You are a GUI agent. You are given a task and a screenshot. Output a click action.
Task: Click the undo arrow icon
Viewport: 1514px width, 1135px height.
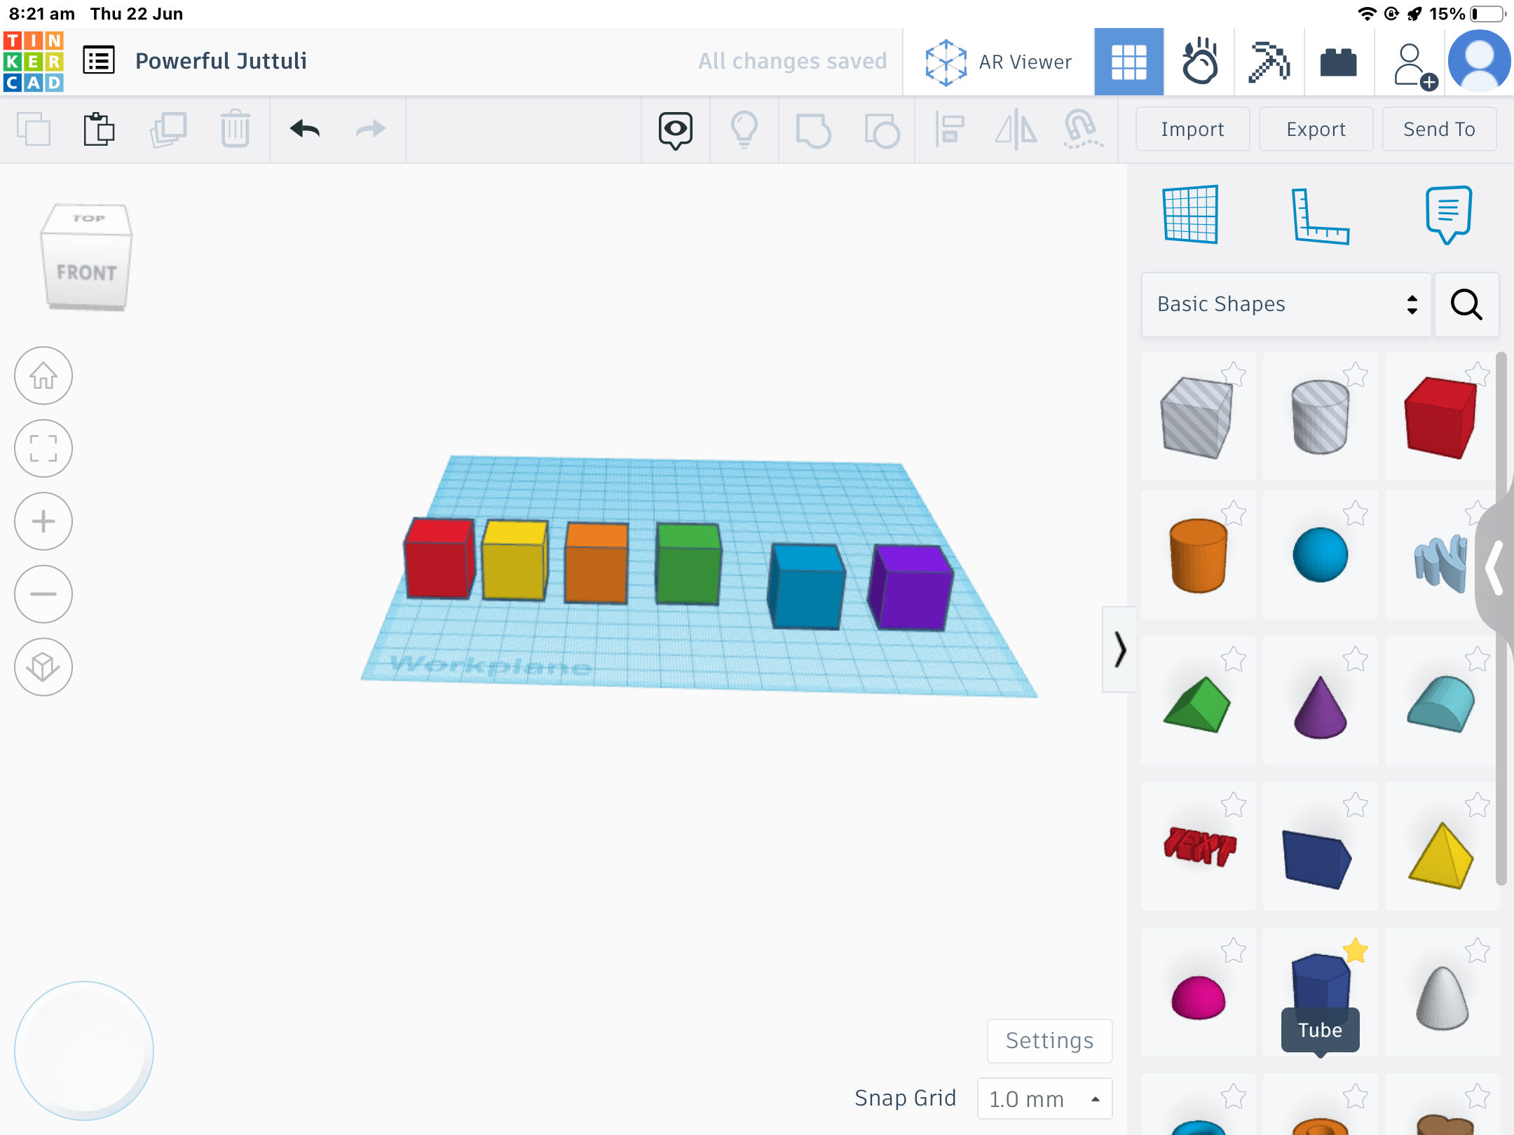click(305, 129)
